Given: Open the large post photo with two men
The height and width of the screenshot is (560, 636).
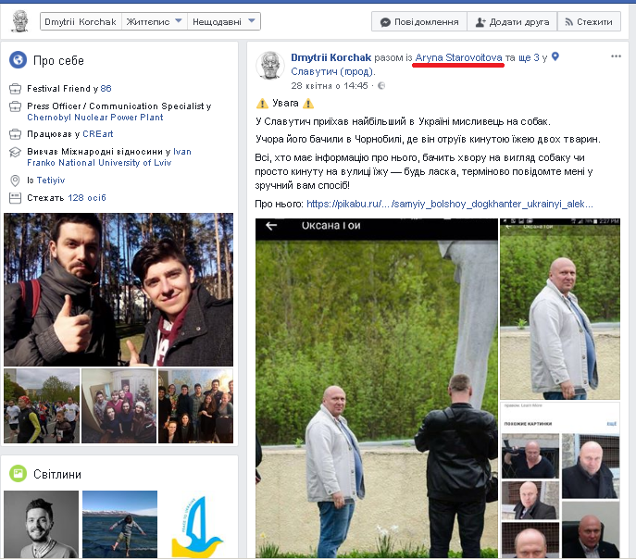Looking at the screenshot, I should 377,388.
